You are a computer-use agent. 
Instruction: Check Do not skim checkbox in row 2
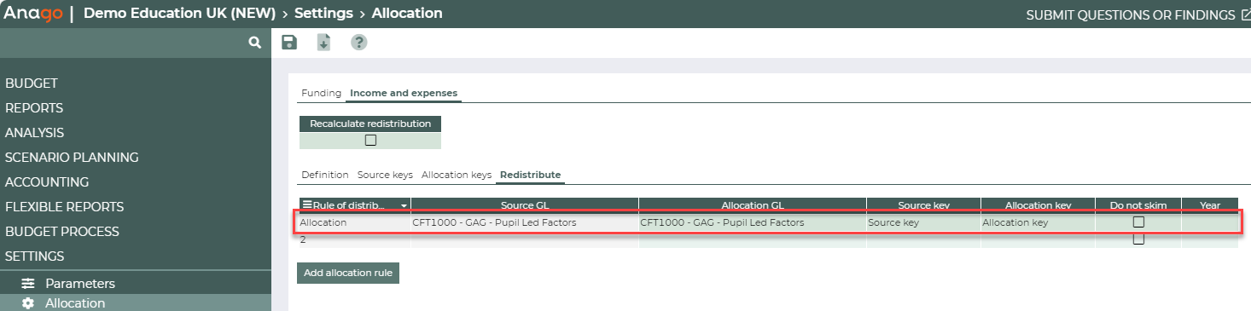click(x=1138, y=239)
